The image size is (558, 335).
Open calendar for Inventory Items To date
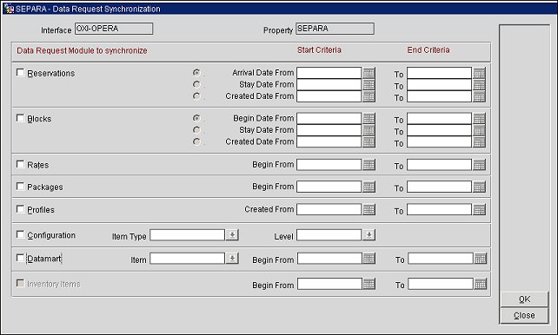(480, 284)
